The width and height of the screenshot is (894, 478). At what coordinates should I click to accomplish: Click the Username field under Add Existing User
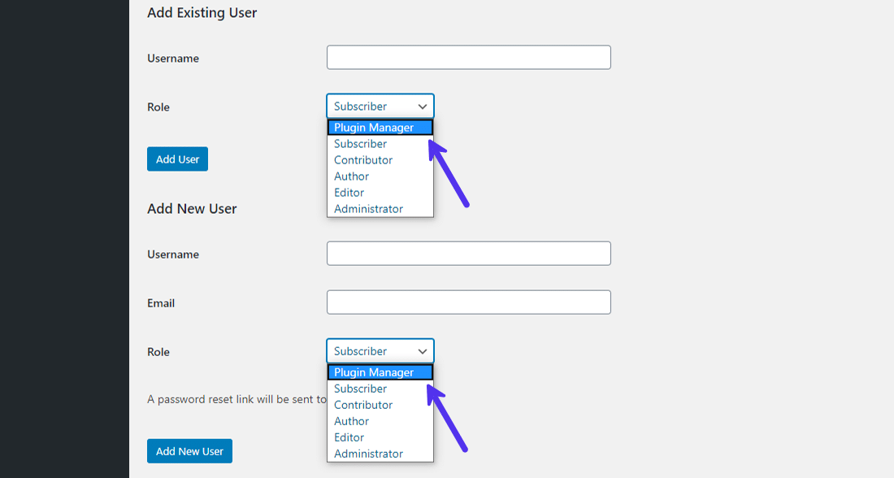pos(468,57)
